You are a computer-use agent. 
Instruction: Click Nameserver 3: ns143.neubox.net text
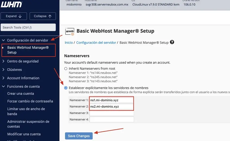93,81
